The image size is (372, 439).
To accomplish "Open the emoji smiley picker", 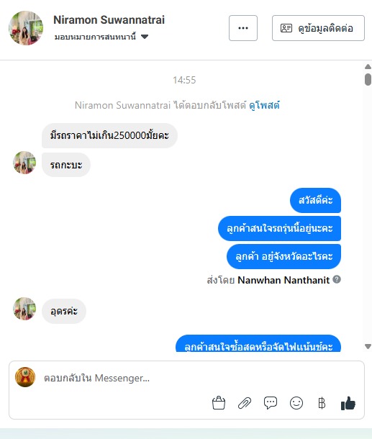I will tap(296, 403).
